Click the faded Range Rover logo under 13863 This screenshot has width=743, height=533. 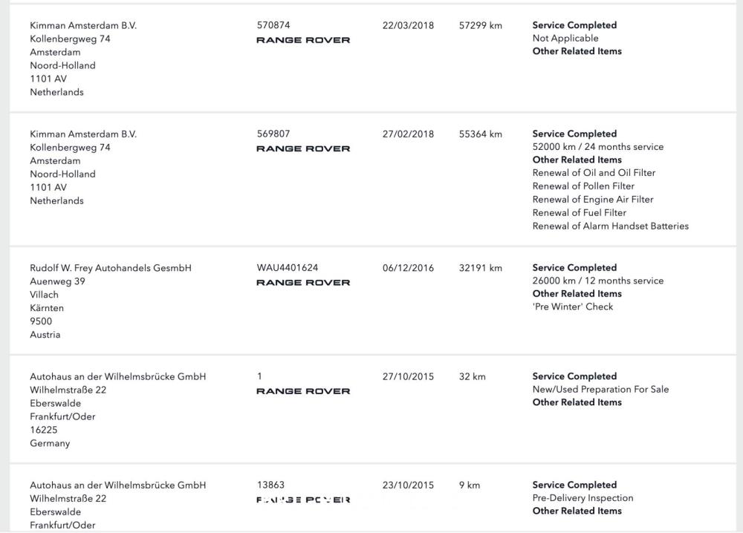[x=303, y=500]
